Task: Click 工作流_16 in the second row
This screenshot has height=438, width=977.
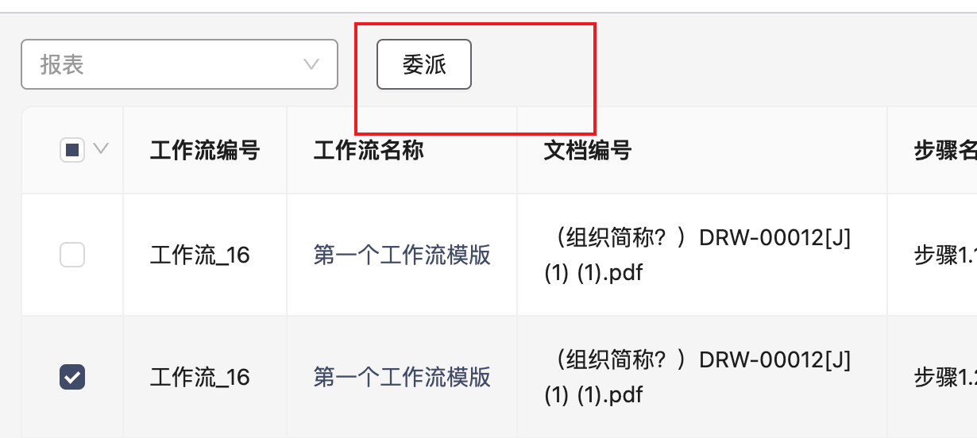Action: click(x=200, y=377)
